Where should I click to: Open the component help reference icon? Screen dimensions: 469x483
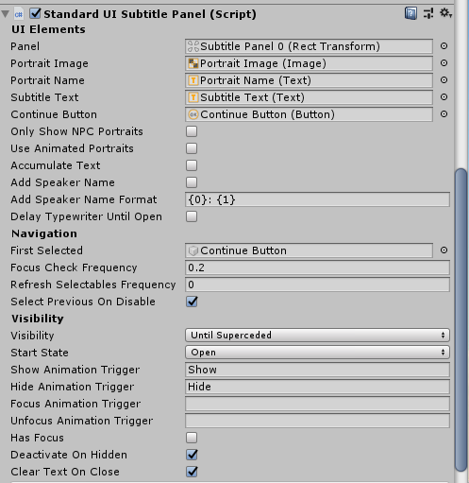[410, 13]
